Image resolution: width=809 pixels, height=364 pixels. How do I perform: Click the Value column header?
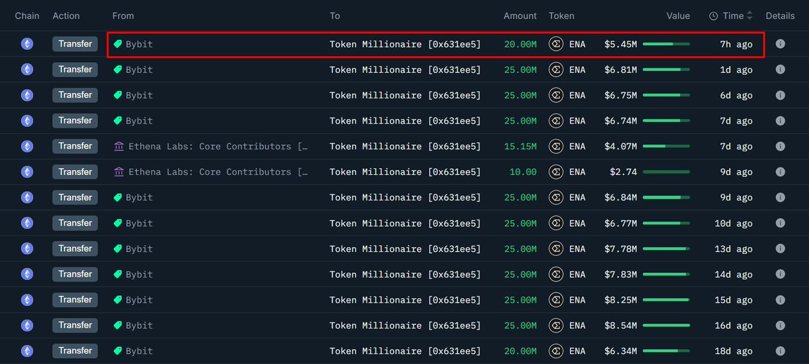point(678,16)
